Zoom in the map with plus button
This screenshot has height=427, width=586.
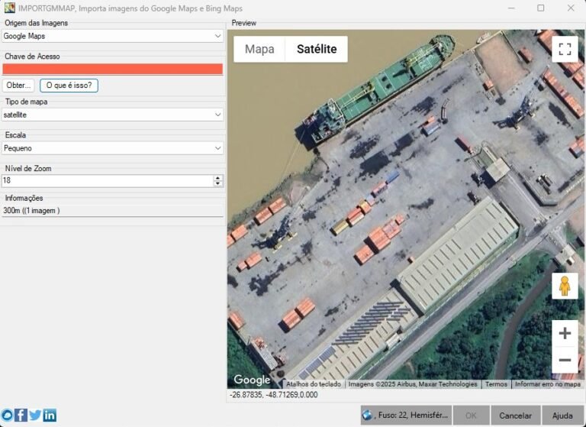tap(565, 333)
